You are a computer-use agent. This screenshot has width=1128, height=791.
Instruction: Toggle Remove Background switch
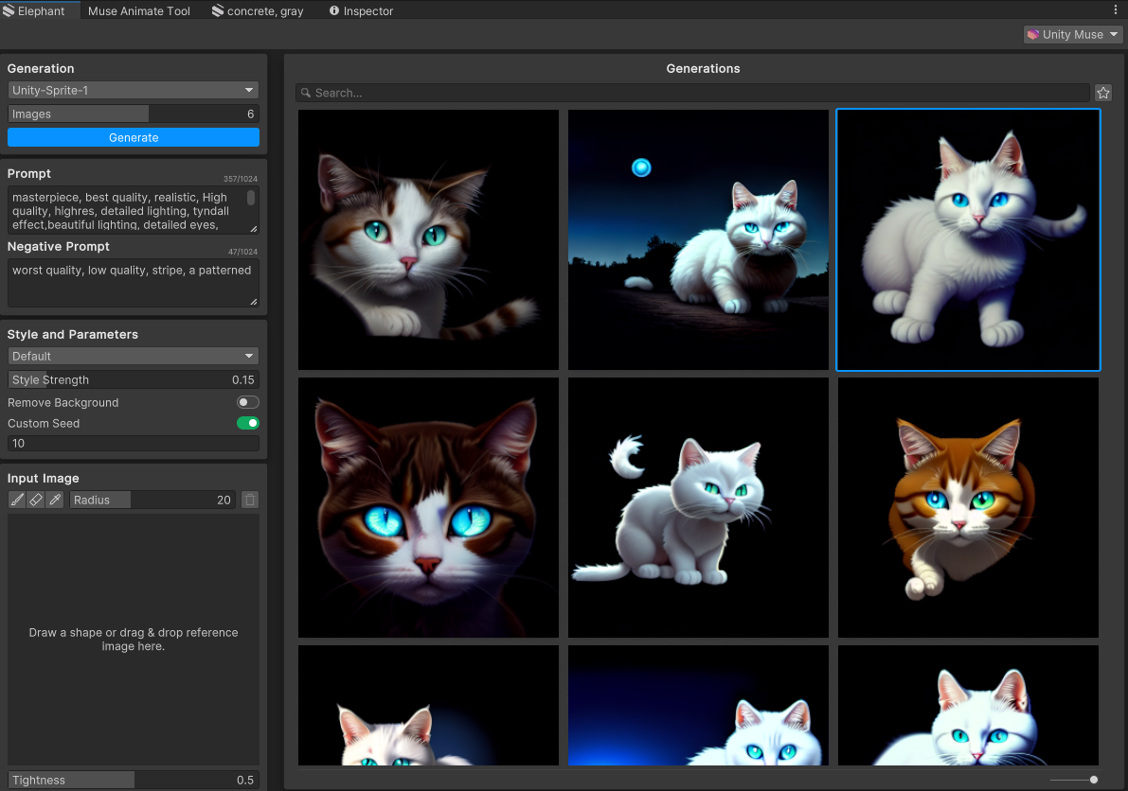247,402
